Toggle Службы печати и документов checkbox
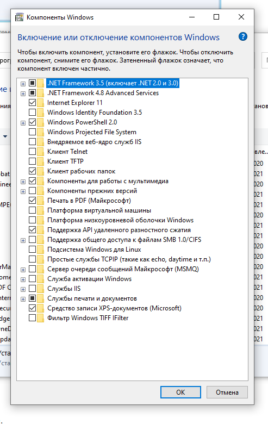The height and width of the screenshot is (424, 268). click(x=32, y=298)
